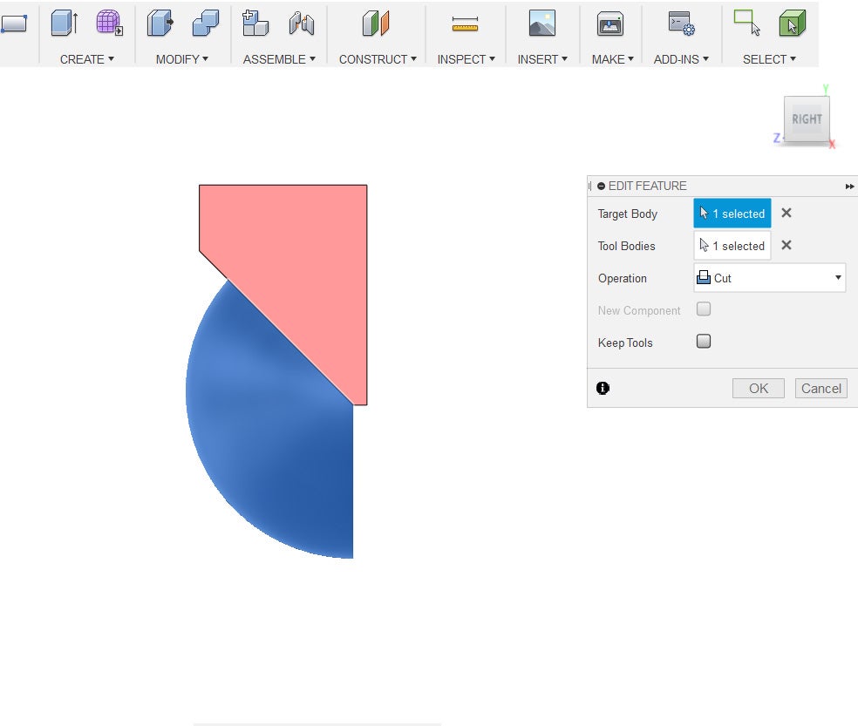Open the INSPECT menu

466,59
